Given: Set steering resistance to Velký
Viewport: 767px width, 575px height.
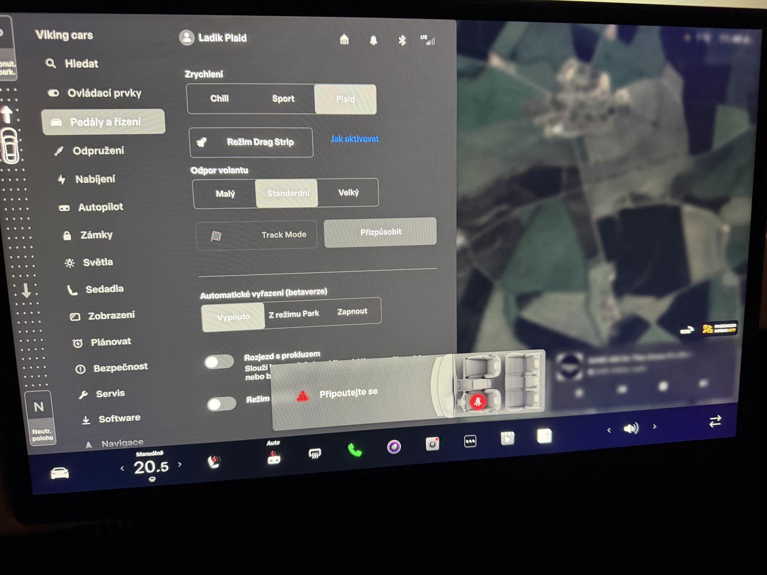Looking at the screenshot, I should 348,192.
